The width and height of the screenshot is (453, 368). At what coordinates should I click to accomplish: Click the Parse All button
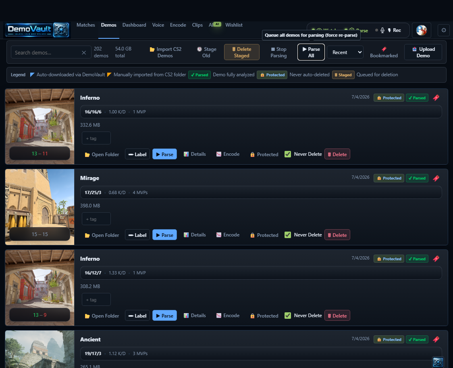point(311,52)
